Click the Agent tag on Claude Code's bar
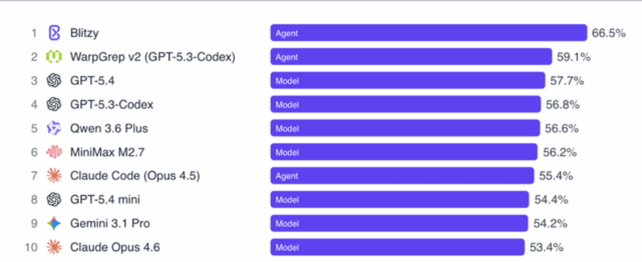This screenshot has height=262, width=642. coord(287,176)
